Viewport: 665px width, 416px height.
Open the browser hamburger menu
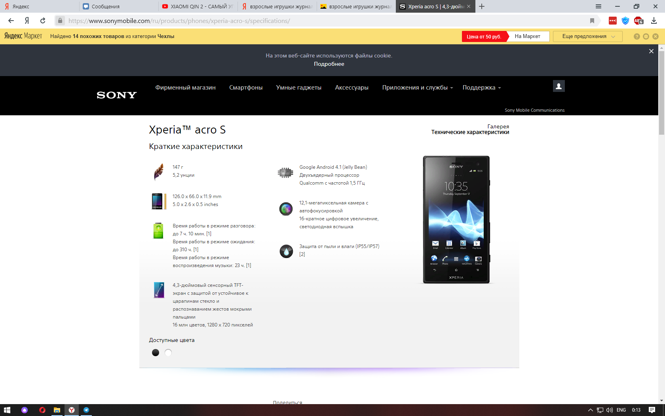point(598,6)
